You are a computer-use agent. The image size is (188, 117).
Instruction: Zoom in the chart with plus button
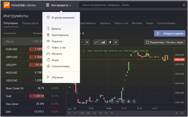coord(128,101)
